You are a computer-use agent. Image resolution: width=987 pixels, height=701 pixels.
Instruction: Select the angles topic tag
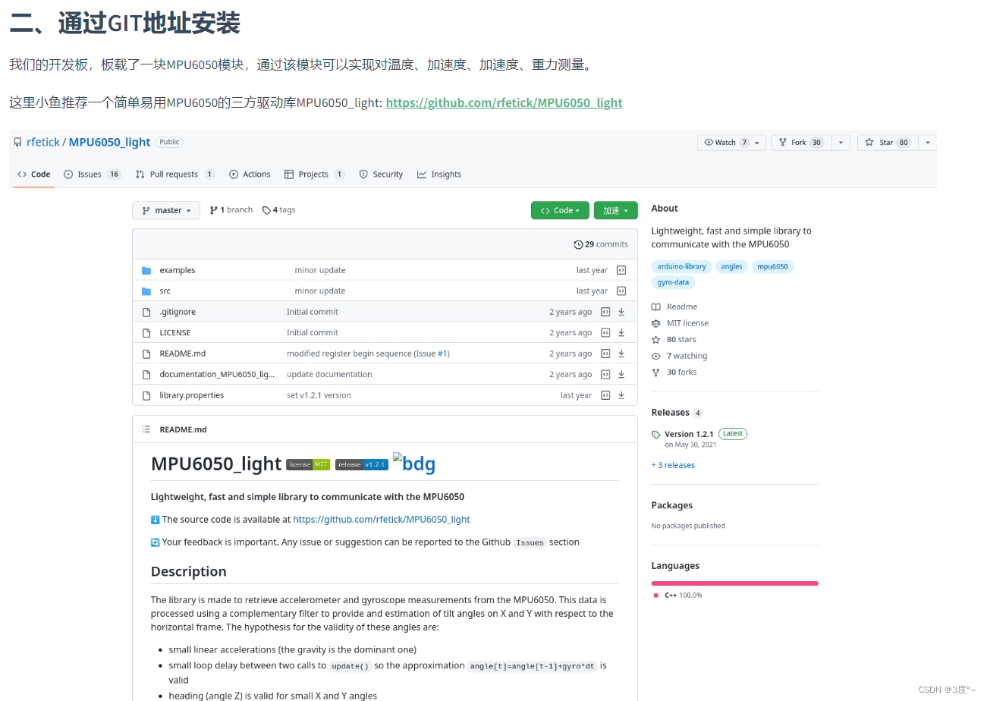(x=731, y=266)
